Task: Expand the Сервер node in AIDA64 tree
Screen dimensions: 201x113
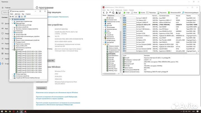Action: (x=104, y=23)
